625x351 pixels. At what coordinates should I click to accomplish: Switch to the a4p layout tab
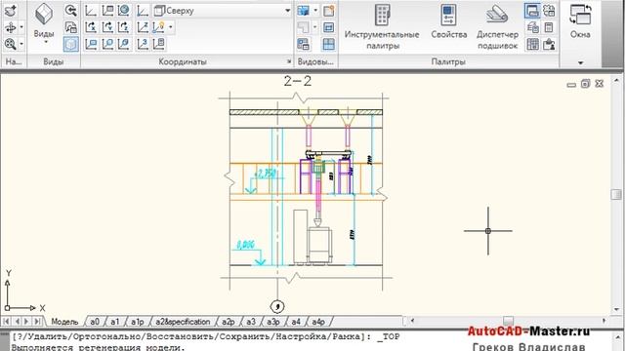pos(318,322)
